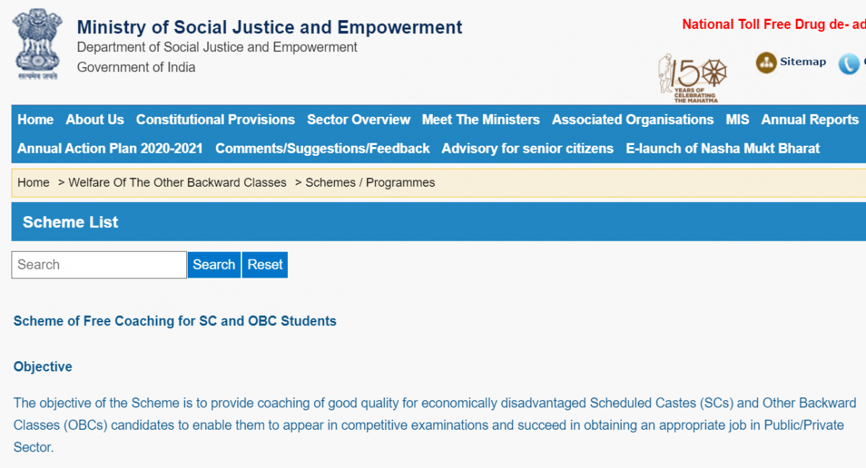Open the About Us menu
This screenshot has width=866, height=468.
pos(95,120)
